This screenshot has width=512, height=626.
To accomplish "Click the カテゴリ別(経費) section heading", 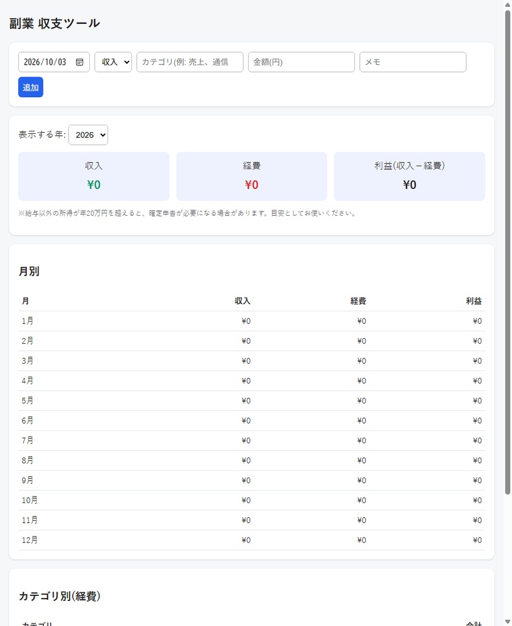I will pyautogui.click(x=59, y=596).
